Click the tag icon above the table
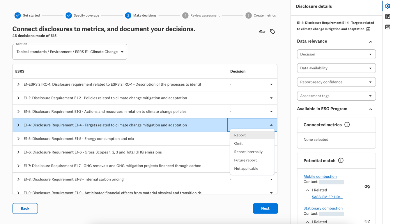This screenshot has width=393, height=224. coord(272,32)
